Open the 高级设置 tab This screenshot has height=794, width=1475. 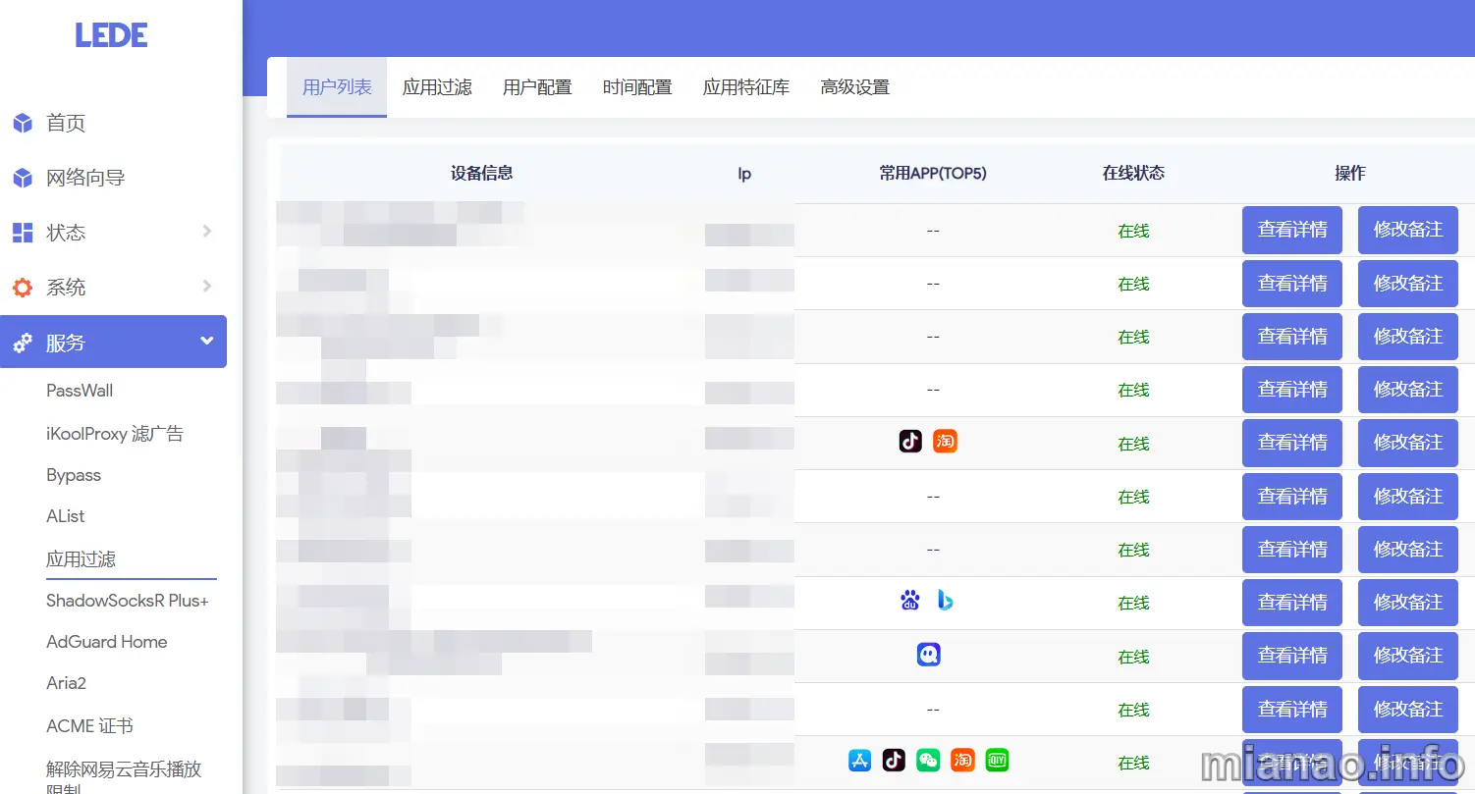point(854,87)
